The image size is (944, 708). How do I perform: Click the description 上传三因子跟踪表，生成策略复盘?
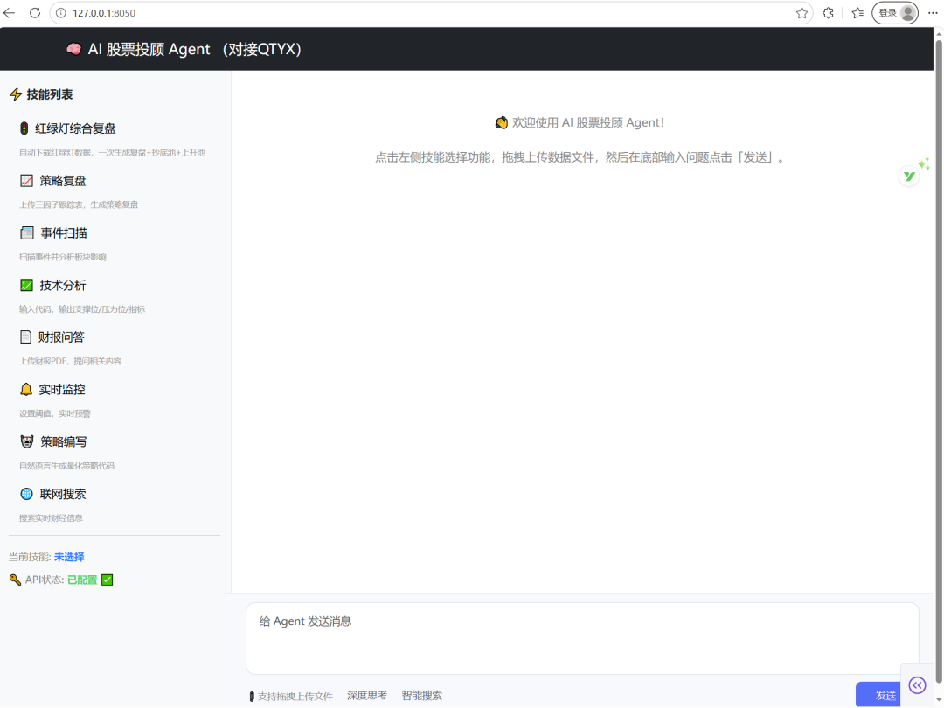tap(79, 205)
